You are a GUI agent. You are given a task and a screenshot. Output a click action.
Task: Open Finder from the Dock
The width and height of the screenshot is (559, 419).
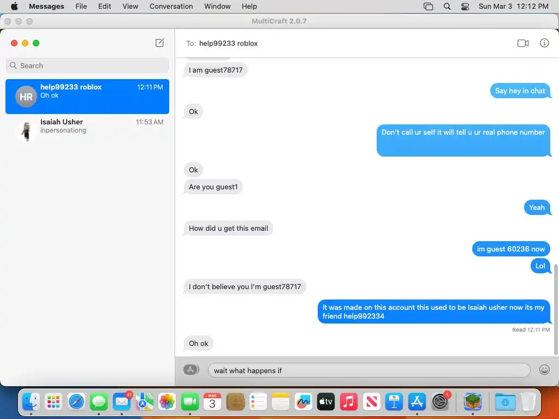click(x=31, y=402)
